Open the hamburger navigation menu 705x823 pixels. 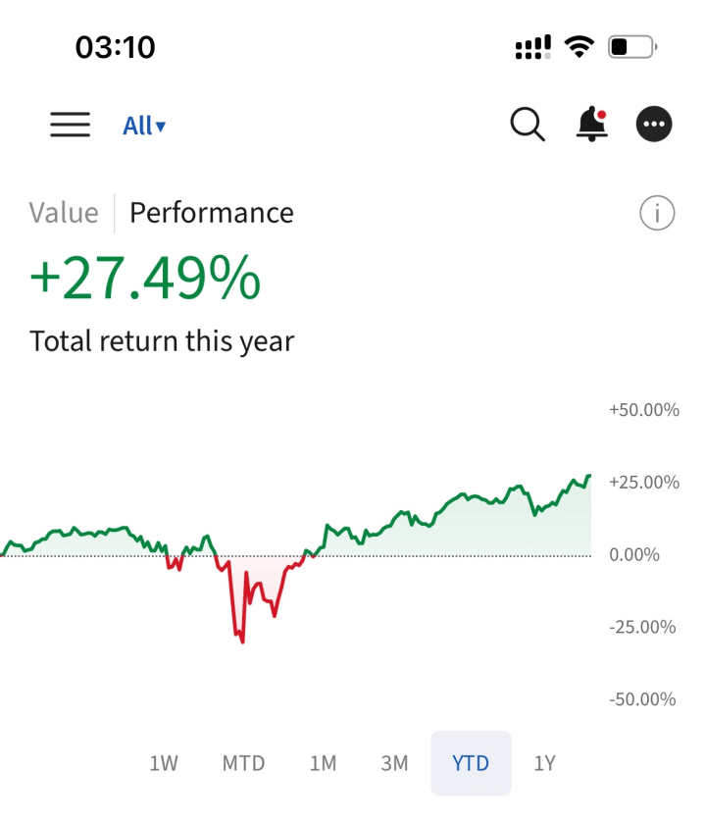pyautogui.click(x=70, y=126)
